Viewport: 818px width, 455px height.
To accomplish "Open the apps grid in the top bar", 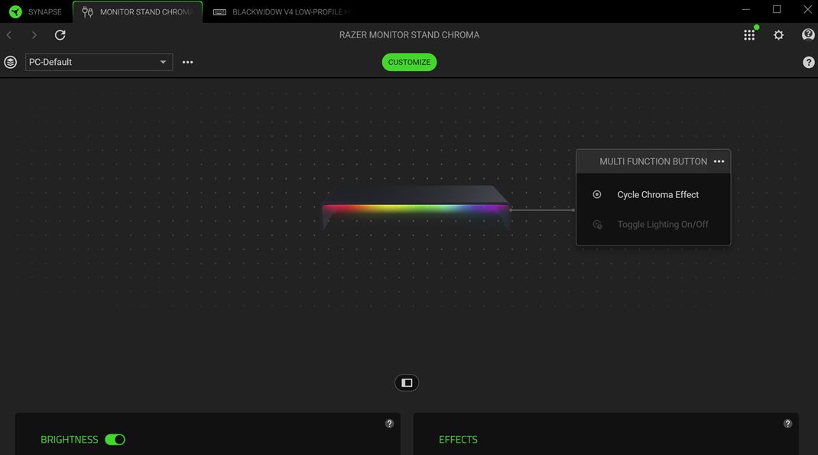I will (749, 34).
